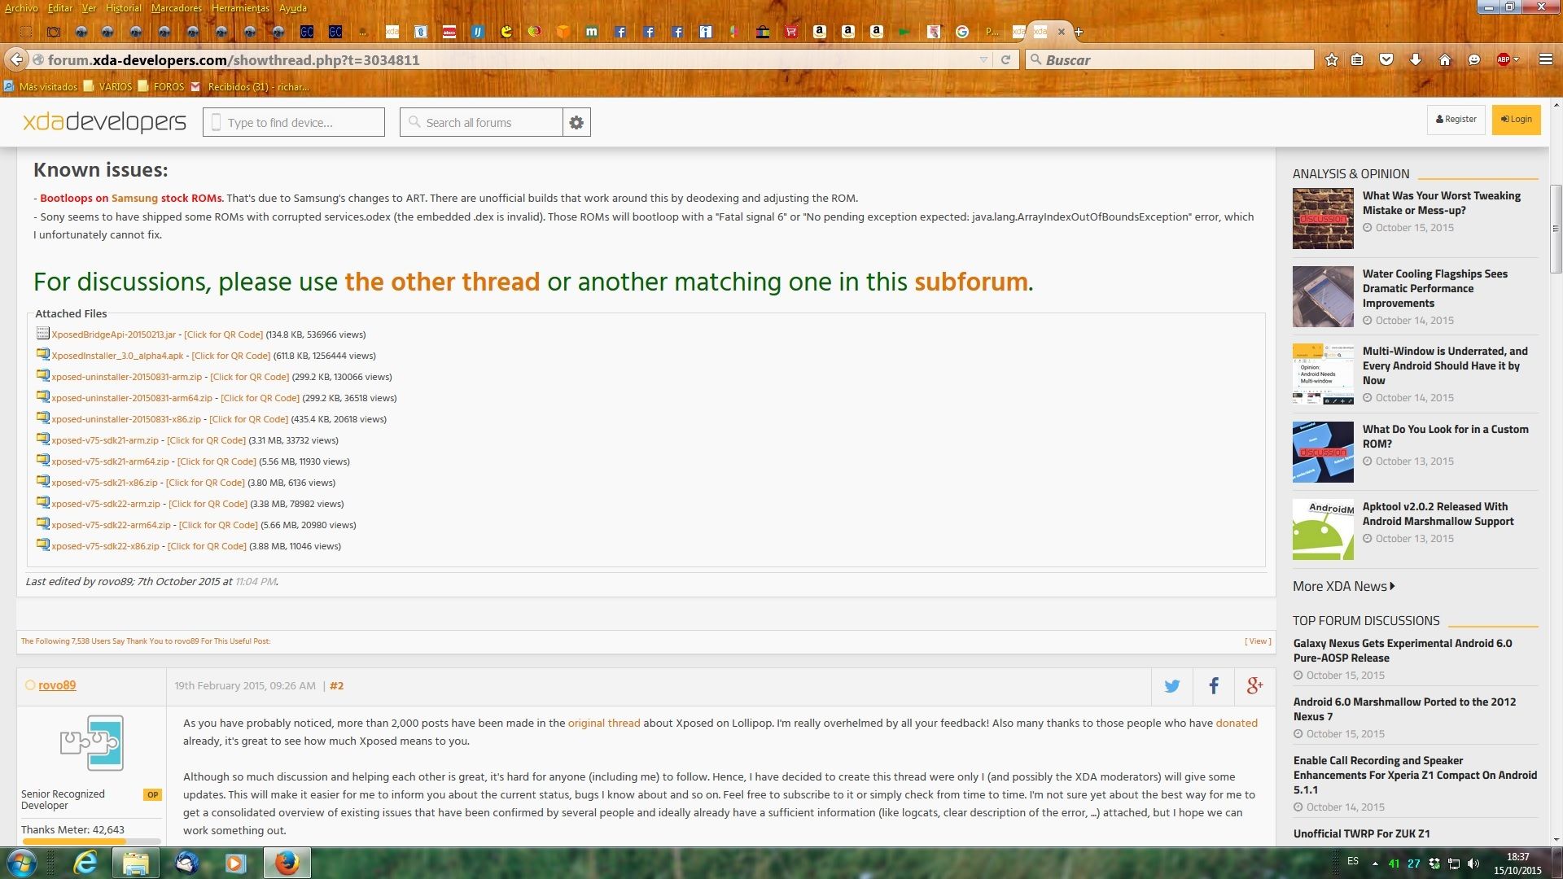Screen dimensions: 1563x879
Task: Open Adblock Plus dropdown menu
Action: [x=1516, y=59]
